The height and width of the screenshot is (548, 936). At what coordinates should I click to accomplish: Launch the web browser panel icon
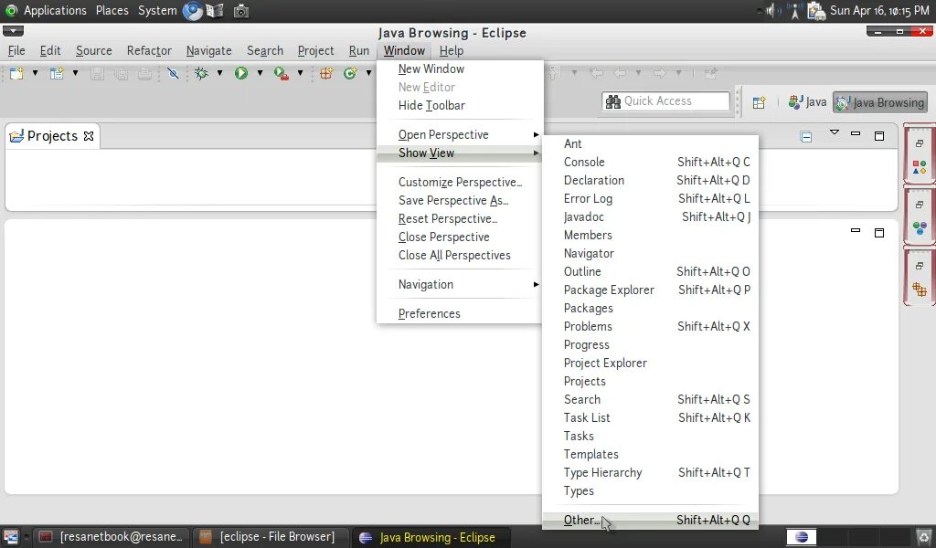point(192,11)
